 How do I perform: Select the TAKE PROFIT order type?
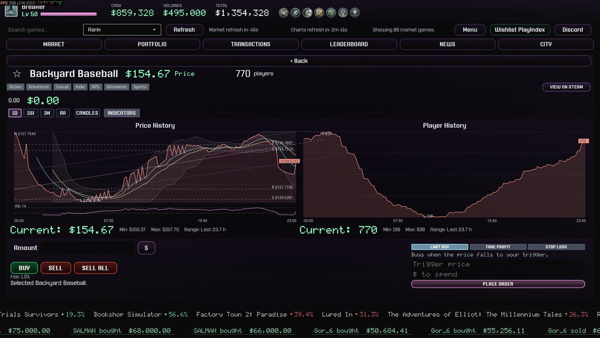(x=498, y=247)
